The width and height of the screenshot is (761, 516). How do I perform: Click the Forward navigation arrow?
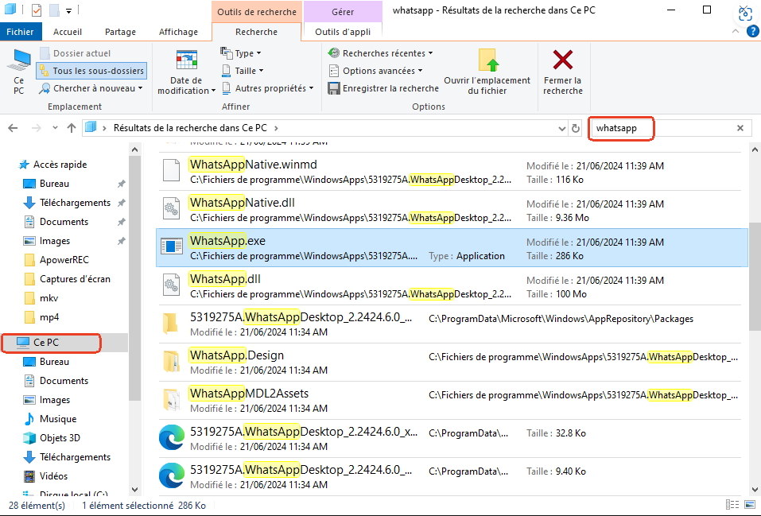pos(37,128)
